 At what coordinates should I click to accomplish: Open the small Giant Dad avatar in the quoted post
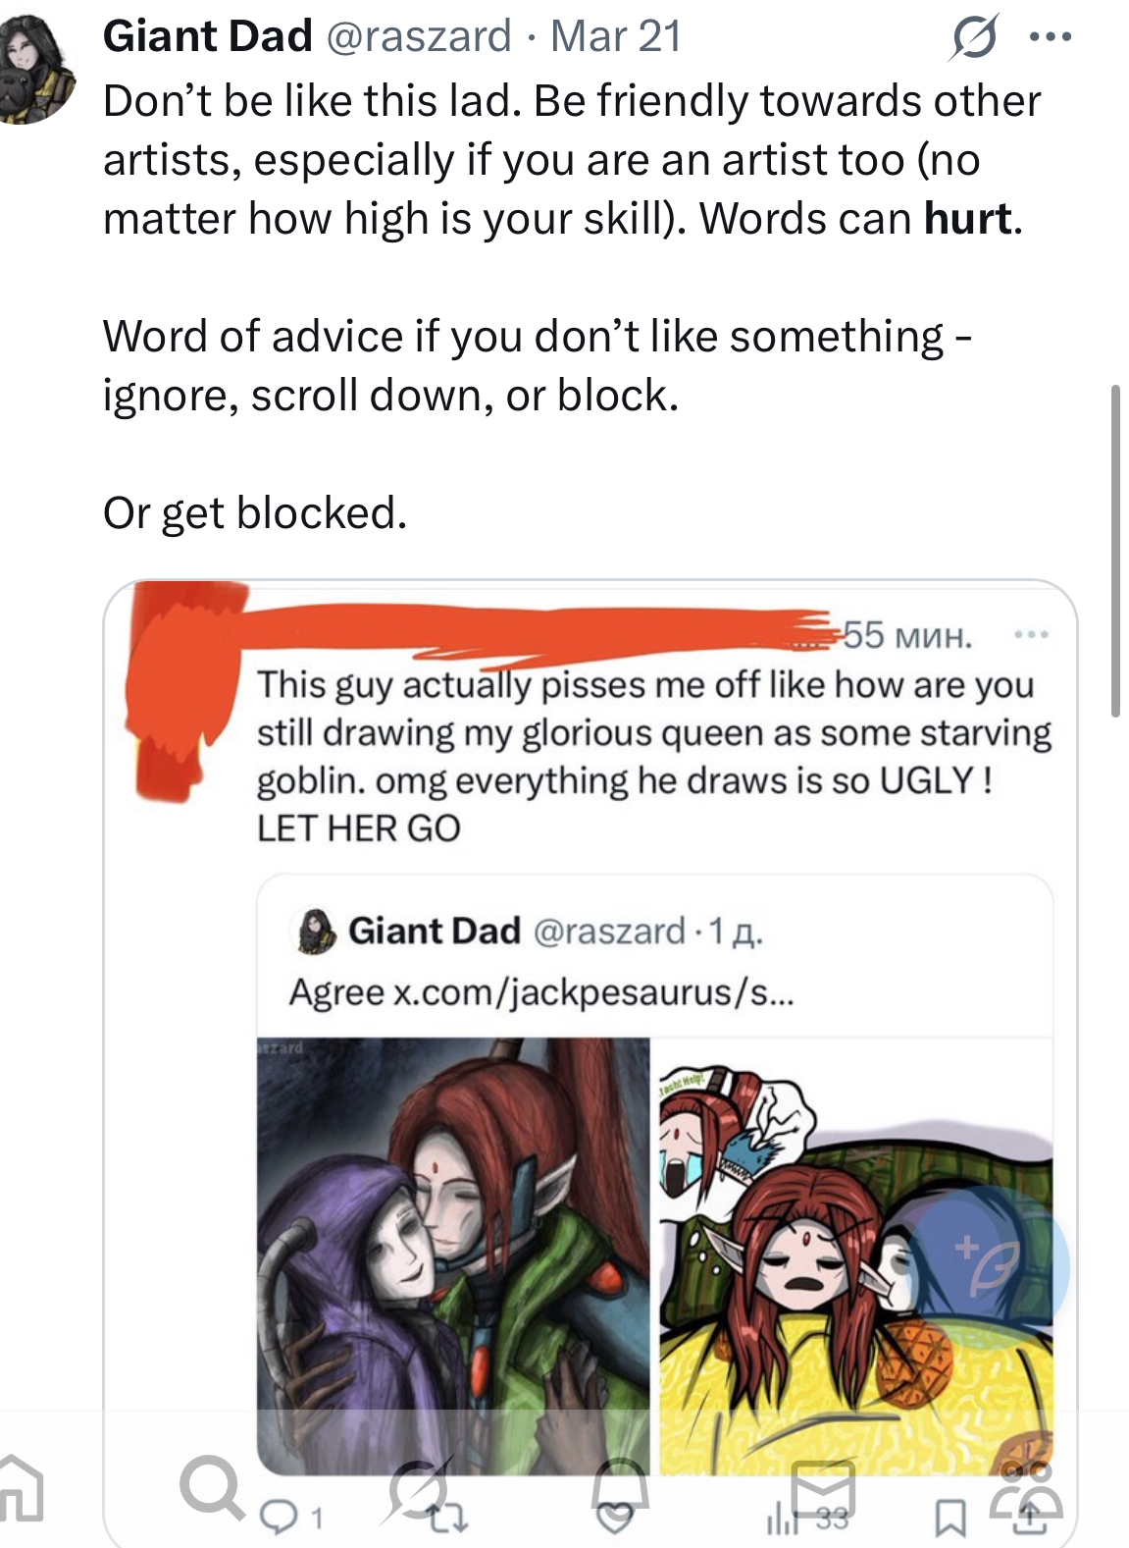[316, 932]
